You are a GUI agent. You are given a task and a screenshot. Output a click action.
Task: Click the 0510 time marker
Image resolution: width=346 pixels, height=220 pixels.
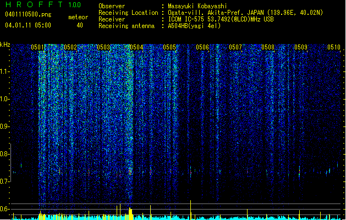[x=334, y=47]
